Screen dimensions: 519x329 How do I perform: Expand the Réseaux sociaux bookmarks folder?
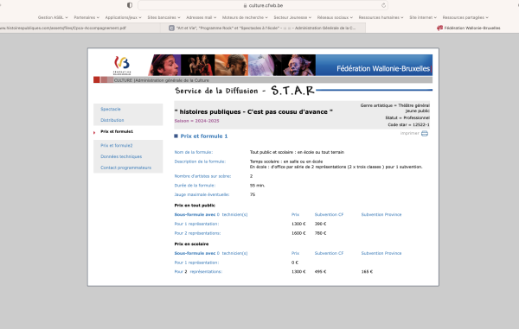[335, 17]
